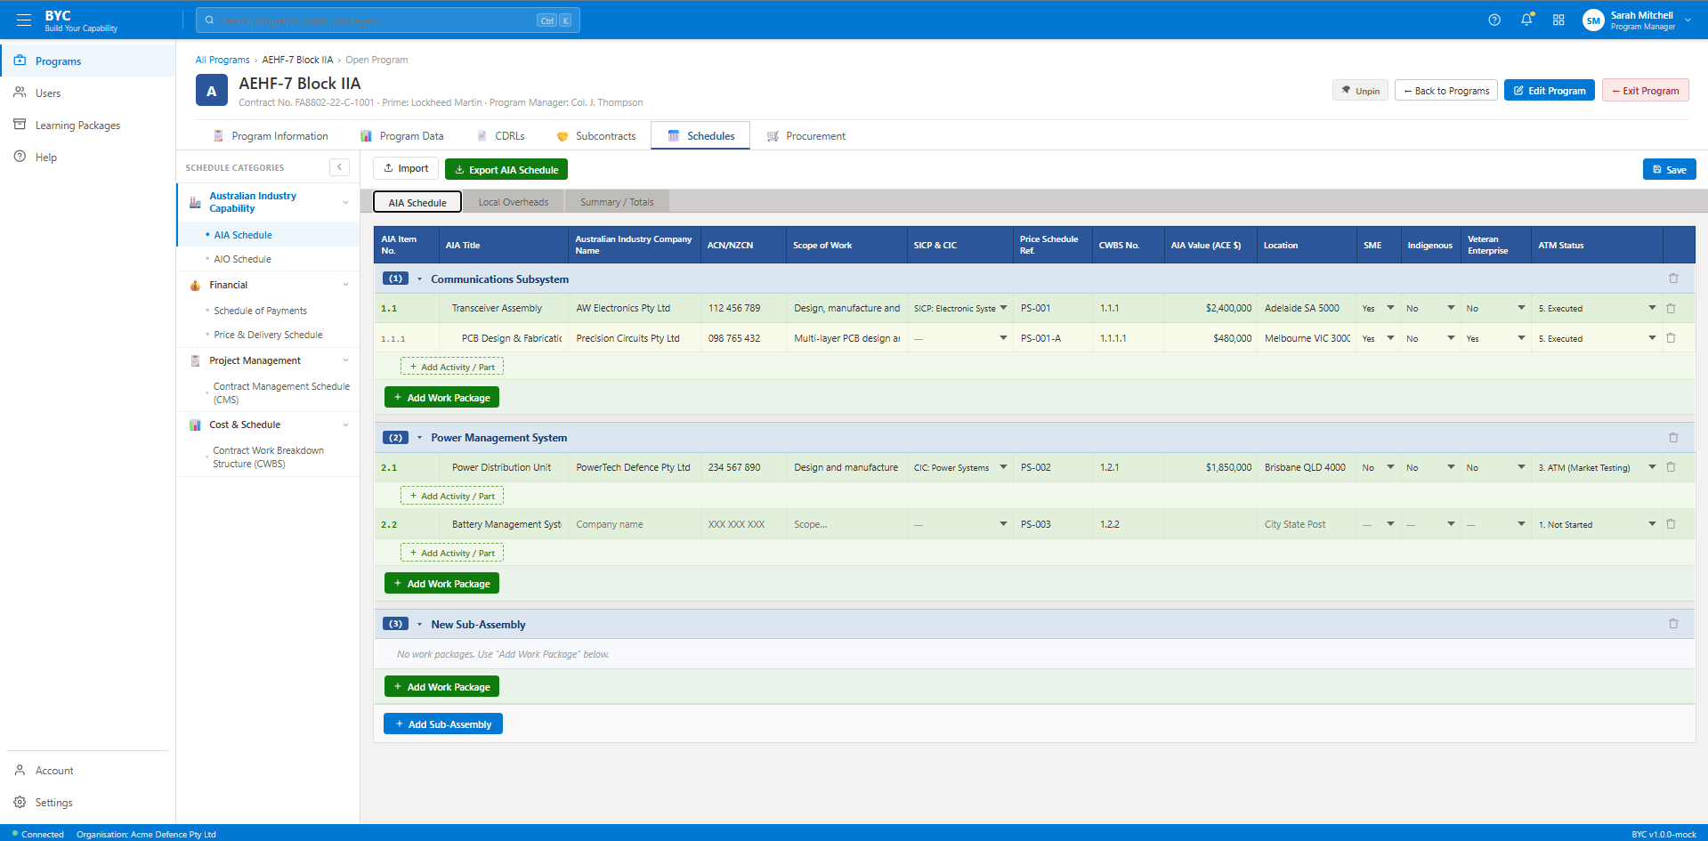
Task: Open Veteran Enterprise dropdown for Power Distribution Unit
Action: (1495, 467)
